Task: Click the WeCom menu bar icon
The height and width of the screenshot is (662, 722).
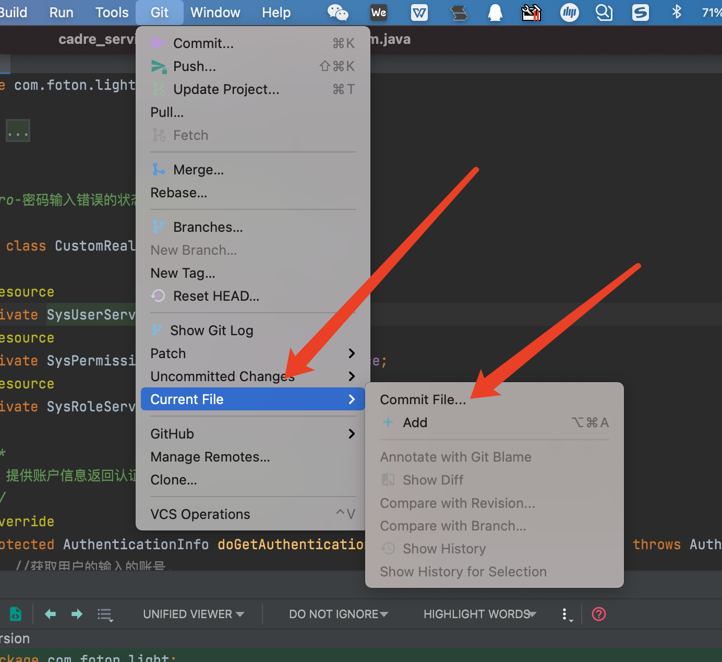Action: tap(379, 13)
